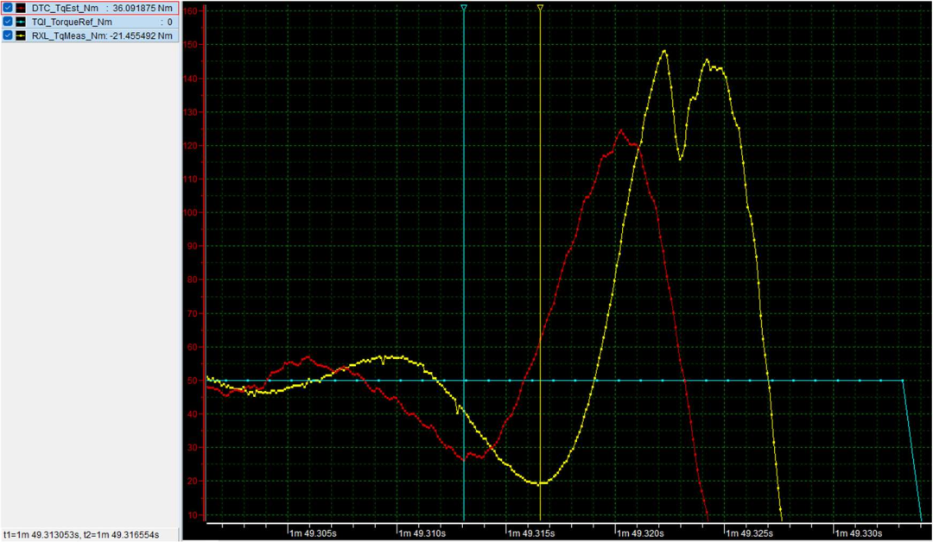Click the t1/t2 cursor time status text
Viewport: 933px width, 542px height.
pyautogui.click(x=81, y=535)
